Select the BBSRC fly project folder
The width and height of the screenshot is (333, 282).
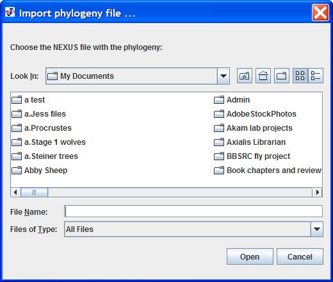coord(252,156)
